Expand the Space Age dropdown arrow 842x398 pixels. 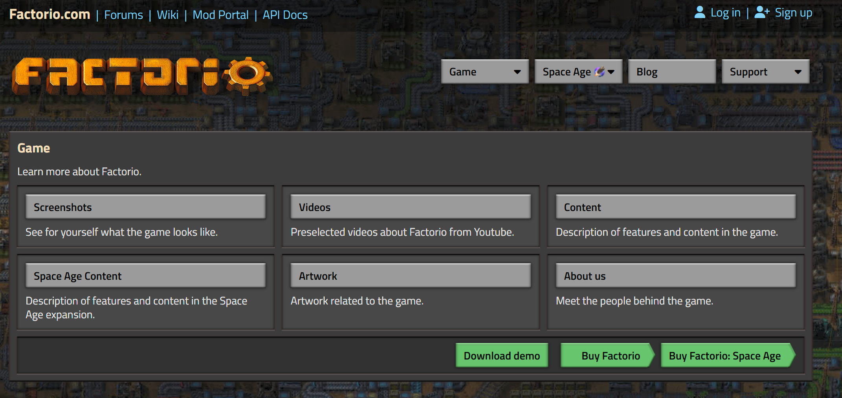[x=611, y=72]
